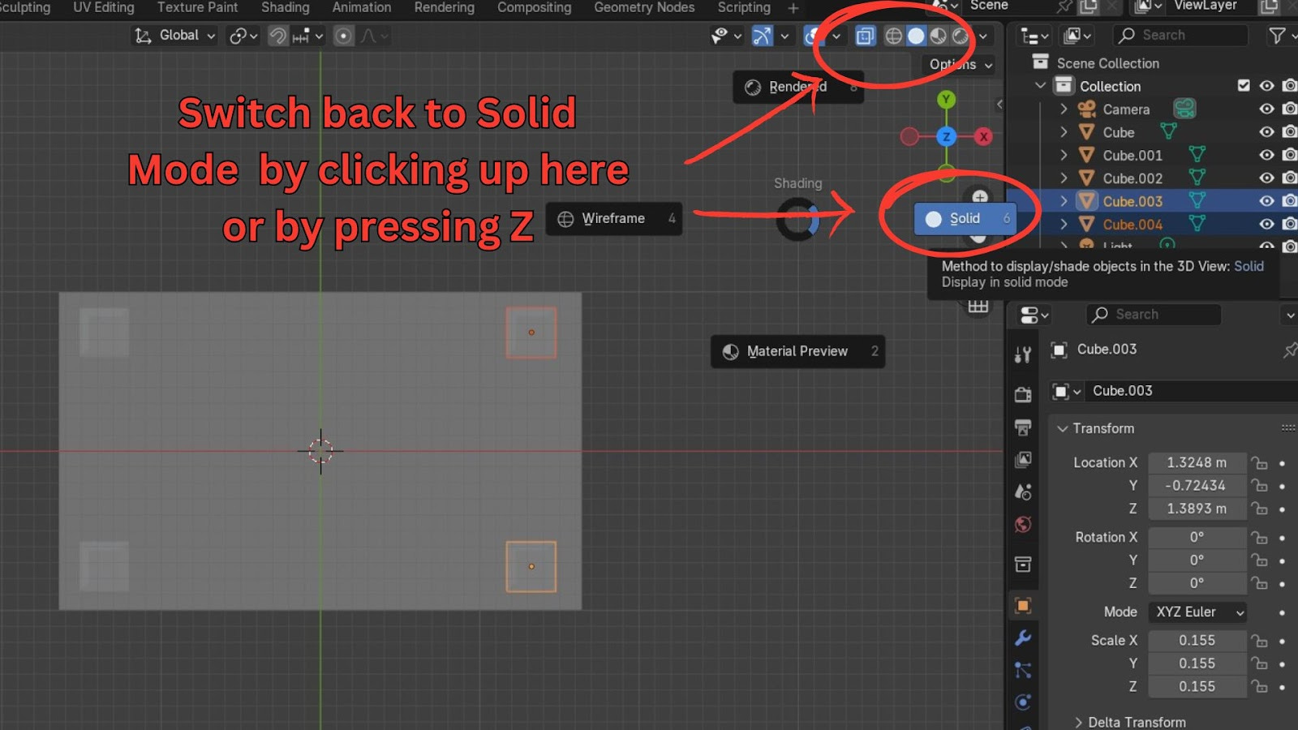Toggle X-ray mode in viewport header

point(866,36)
